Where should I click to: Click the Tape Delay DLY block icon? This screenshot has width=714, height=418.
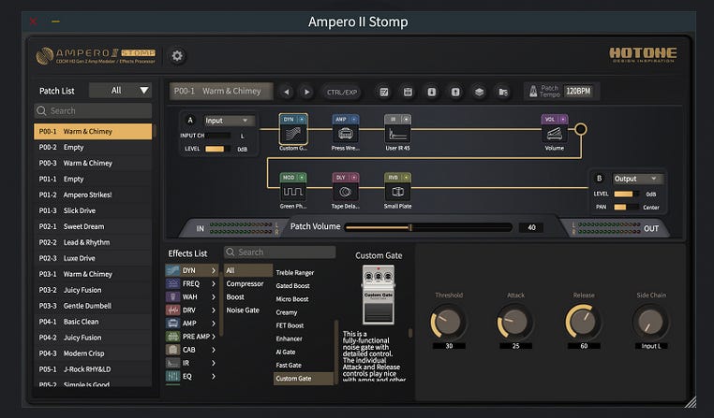[345, 192]
